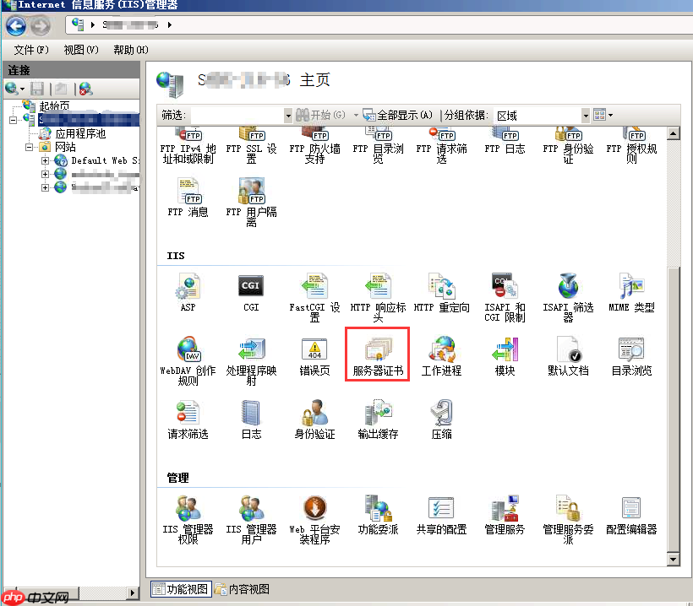Open 默认文档 feature
This screenshot has width=693, height=606.
(x=568, y=355)
